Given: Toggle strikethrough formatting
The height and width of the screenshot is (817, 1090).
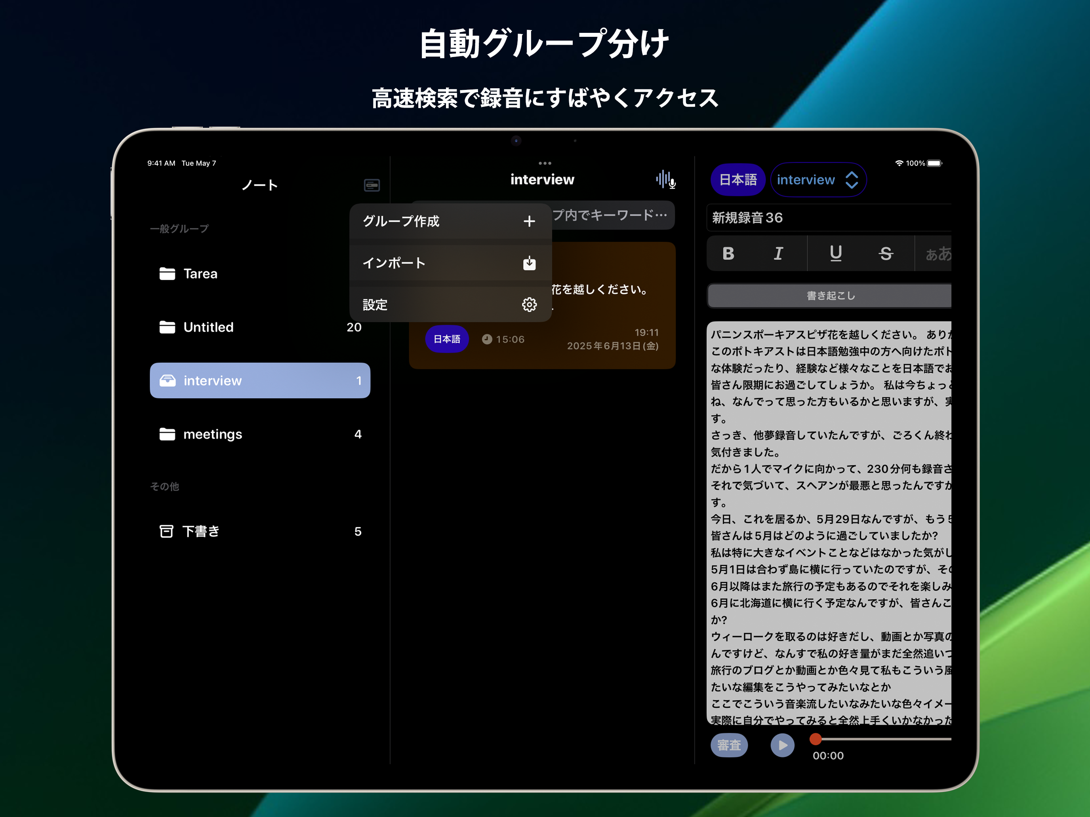Looking at the screenshot, I should click(x=886, y=254).
